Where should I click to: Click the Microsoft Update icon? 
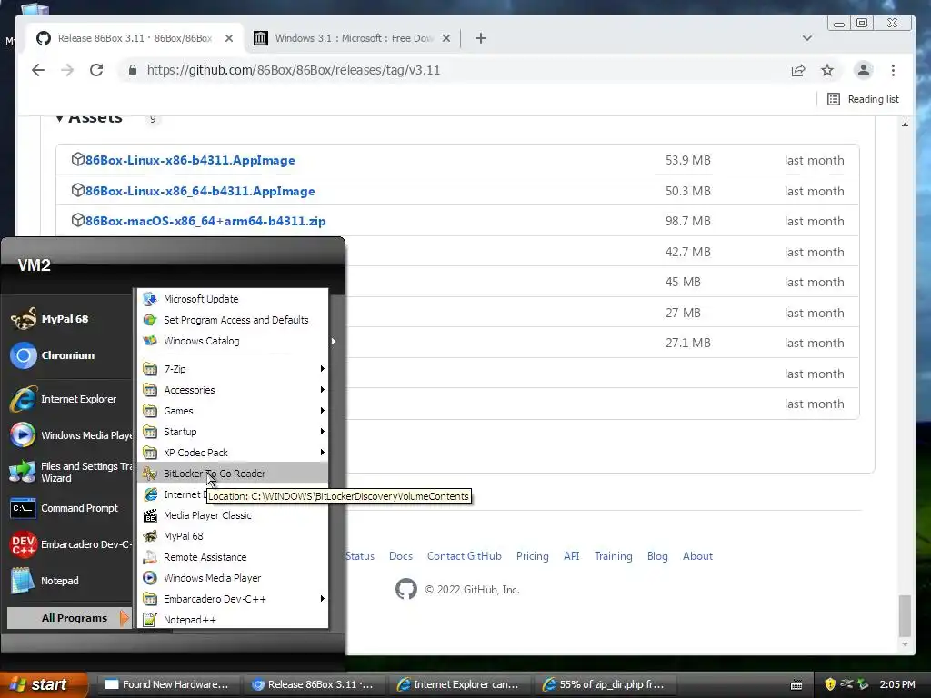(150, 299)
